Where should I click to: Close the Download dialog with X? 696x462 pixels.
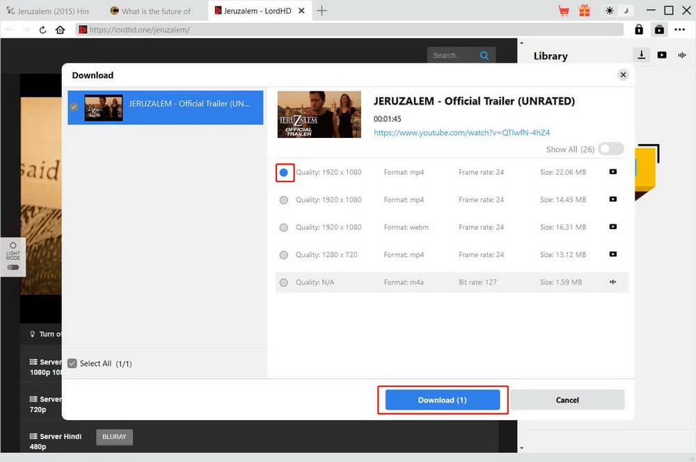[623, 75]
